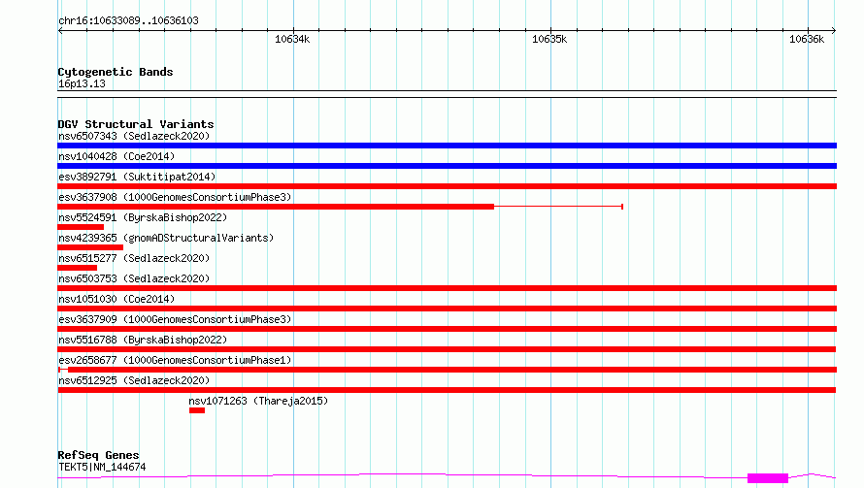Click the short red bar of nsv5524591

[x=81, y=227]
